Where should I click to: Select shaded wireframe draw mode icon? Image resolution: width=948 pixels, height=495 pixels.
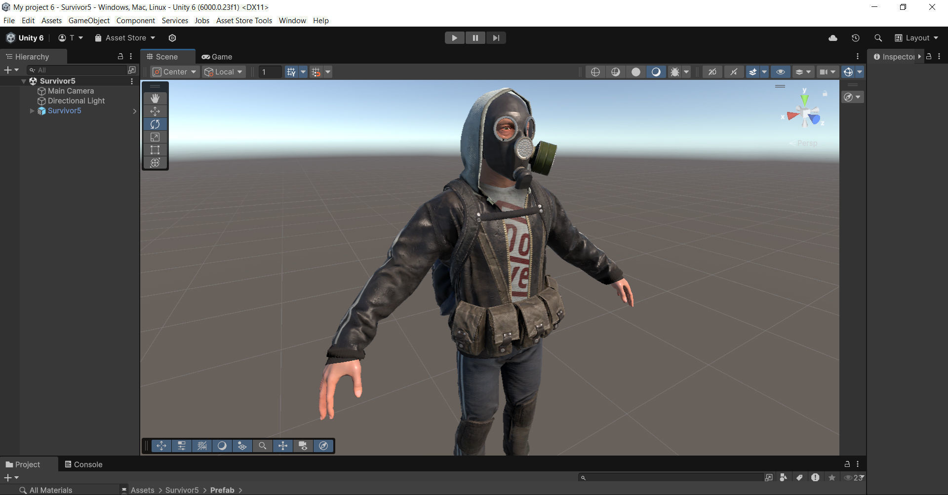(x=616, y=72)
